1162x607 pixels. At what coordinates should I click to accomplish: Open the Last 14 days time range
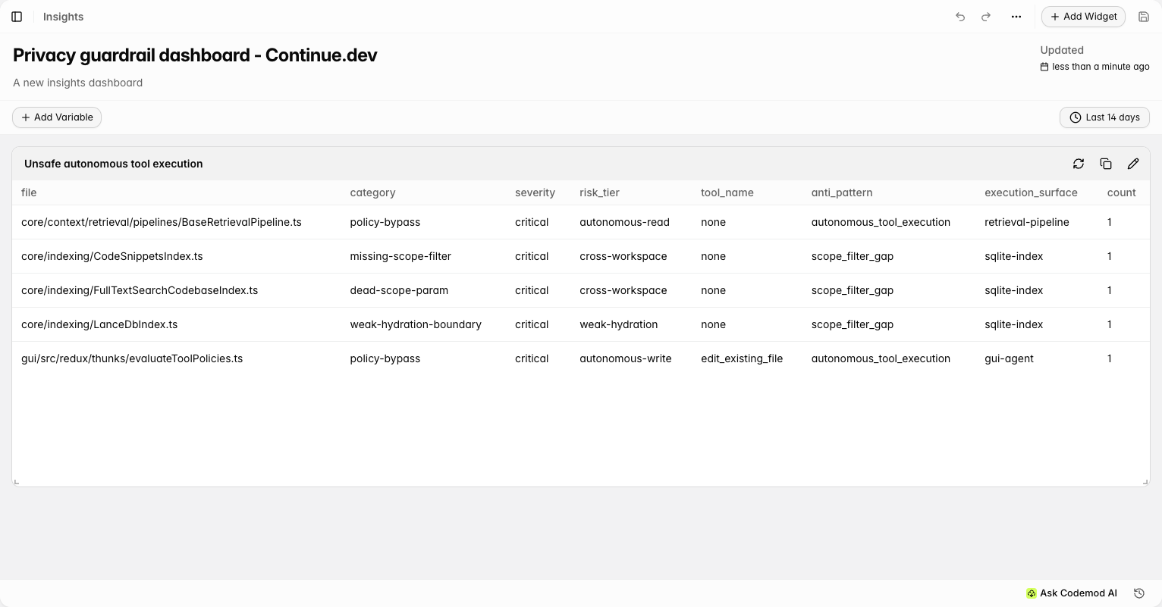coord(1104,117)
